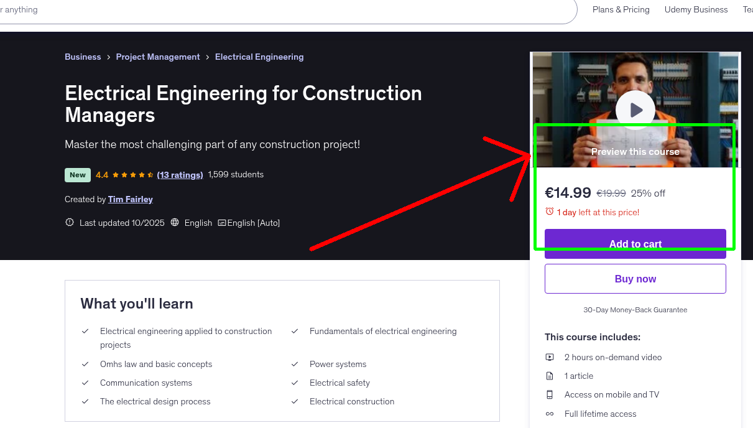Click the infinity lifetime access icon

tap(550, 414)
